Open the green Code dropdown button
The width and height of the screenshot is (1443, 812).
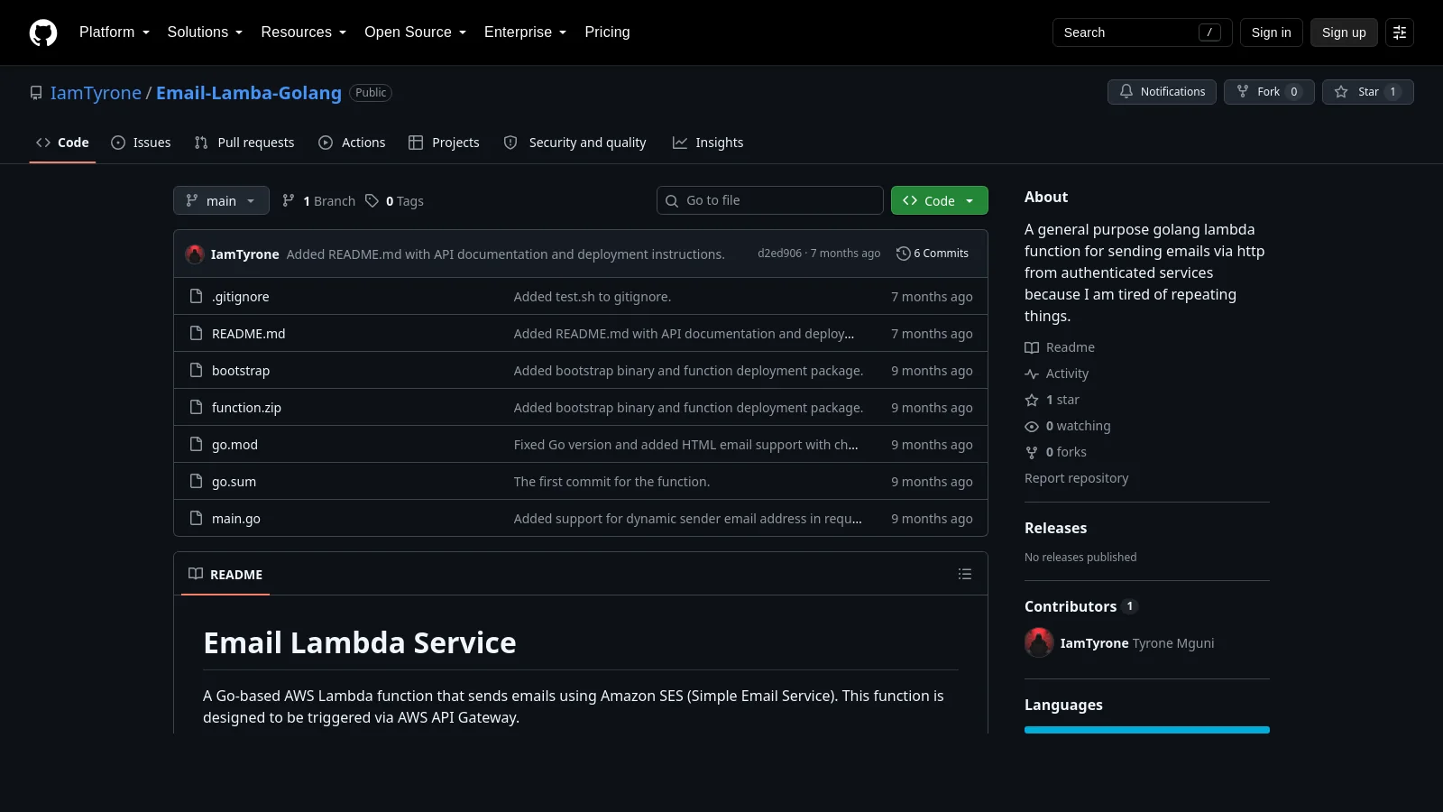click(940, 200)
